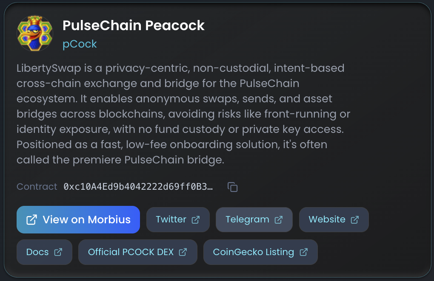Click the external-link icon on Official PCOCK DEX
Image resolution: width=434 pixels, height=281 pixels.
[x=183, y=252]
